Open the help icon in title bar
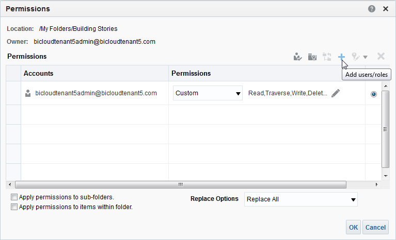 click(372, 9)
